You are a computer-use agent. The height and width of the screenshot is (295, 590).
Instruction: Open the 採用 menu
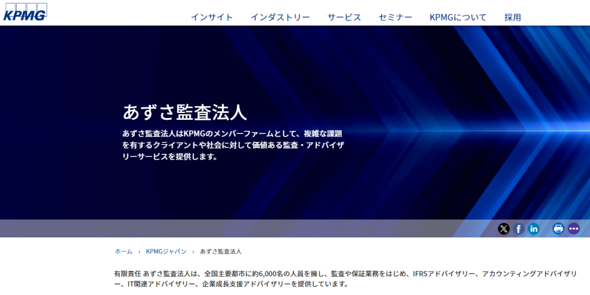(x=512, y=17)
